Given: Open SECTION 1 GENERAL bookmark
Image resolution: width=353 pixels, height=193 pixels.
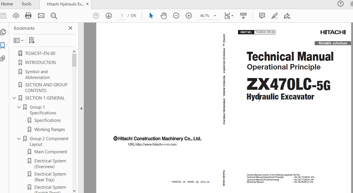Looking at the screenshot, I should tap(45, 98).
